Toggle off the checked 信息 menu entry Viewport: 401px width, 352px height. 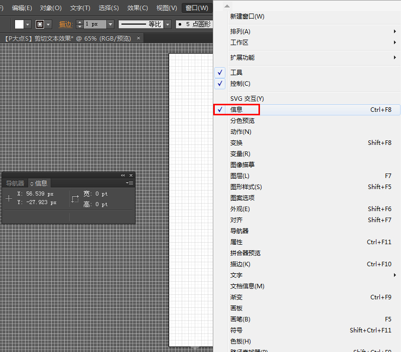pos(236,110)
